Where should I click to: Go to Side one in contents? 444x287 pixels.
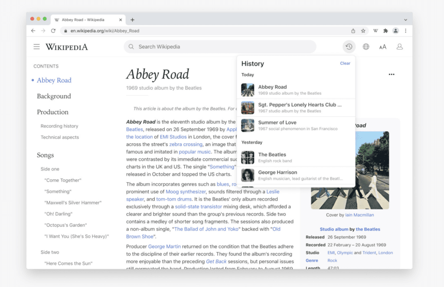click(50, 169)
